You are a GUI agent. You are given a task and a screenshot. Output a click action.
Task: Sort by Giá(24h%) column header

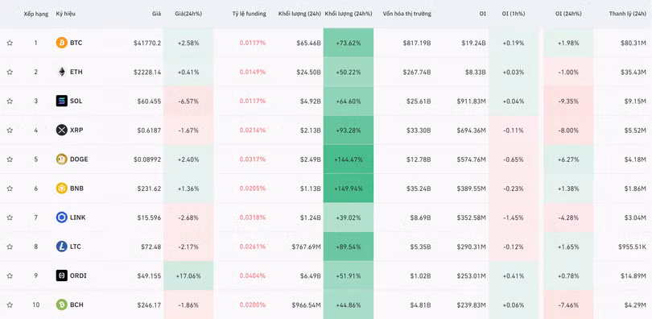click(188, 14)
